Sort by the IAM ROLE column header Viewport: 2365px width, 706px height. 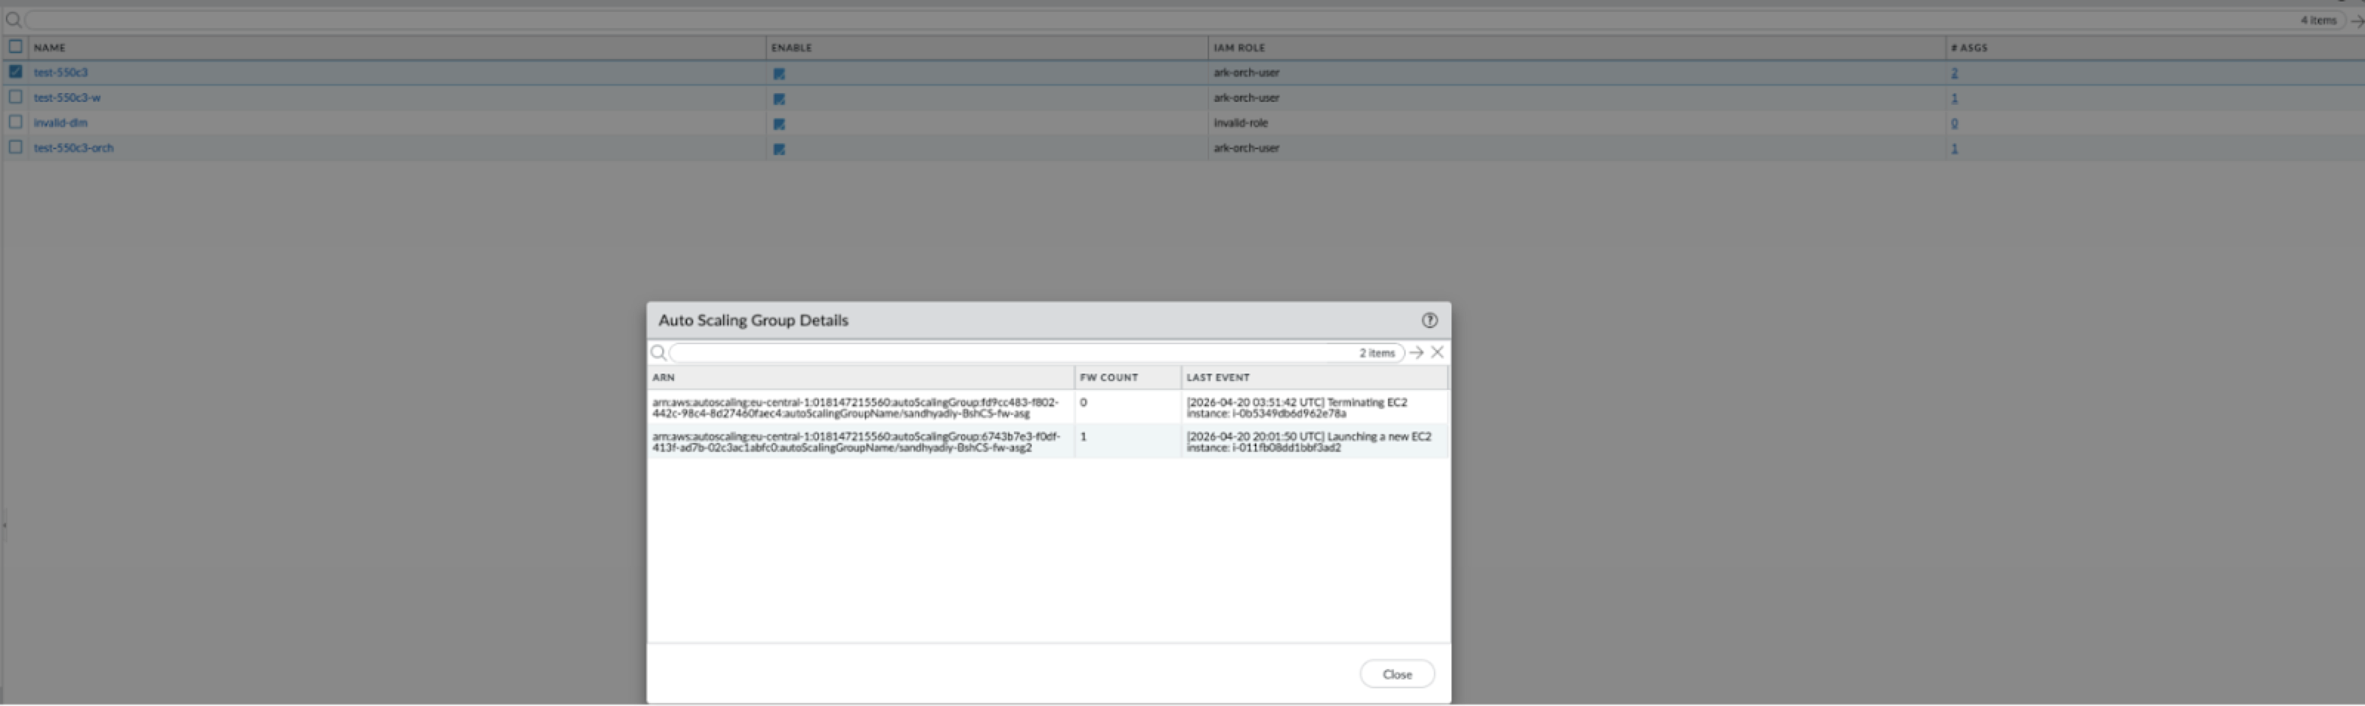[1239, 48]
